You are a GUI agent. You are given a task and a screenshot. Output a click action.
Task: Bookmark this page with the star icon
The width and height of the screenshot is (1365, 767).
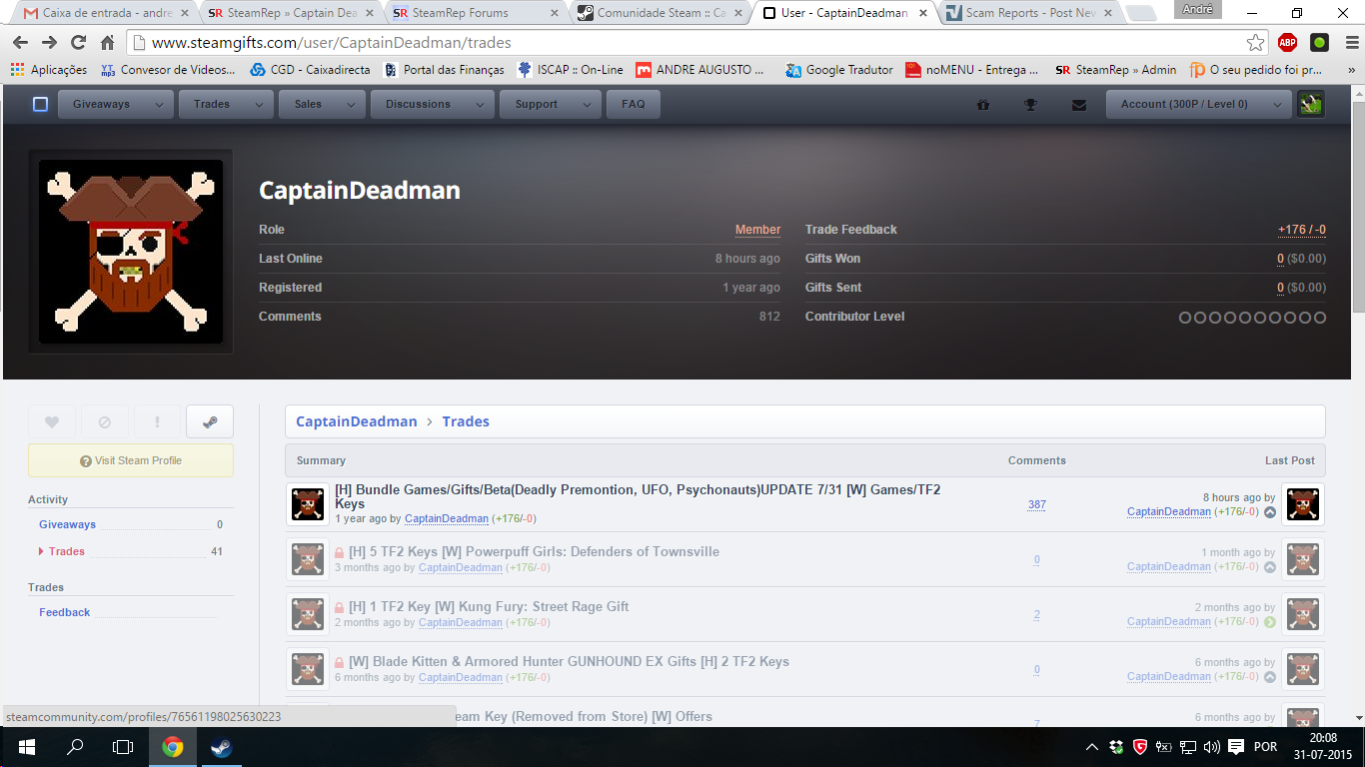click(x=1255, y=43)
